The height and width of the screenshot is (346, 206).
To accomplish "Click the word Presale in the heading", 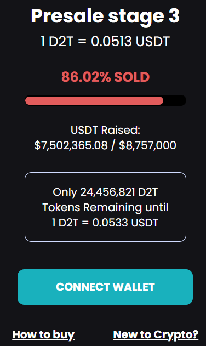I will pyautogui.click(x=67, y=16).
